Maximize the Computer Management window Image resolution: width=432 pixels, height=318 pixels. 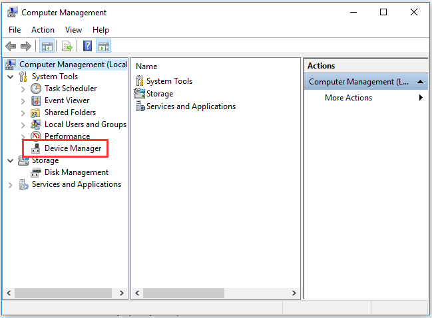point(383,12)
